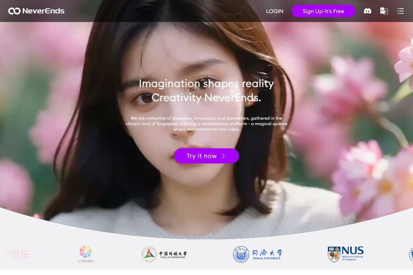
Task: Click the 'We are collective of dreamers' paragraph
Action: point(206,124)
